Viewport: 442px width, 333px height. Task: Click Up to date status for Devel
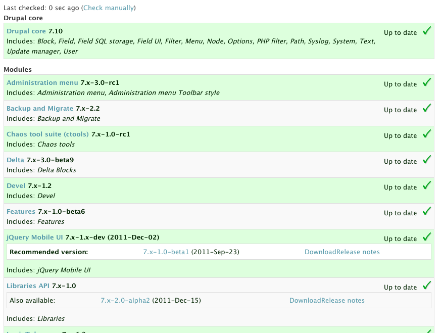400,187
